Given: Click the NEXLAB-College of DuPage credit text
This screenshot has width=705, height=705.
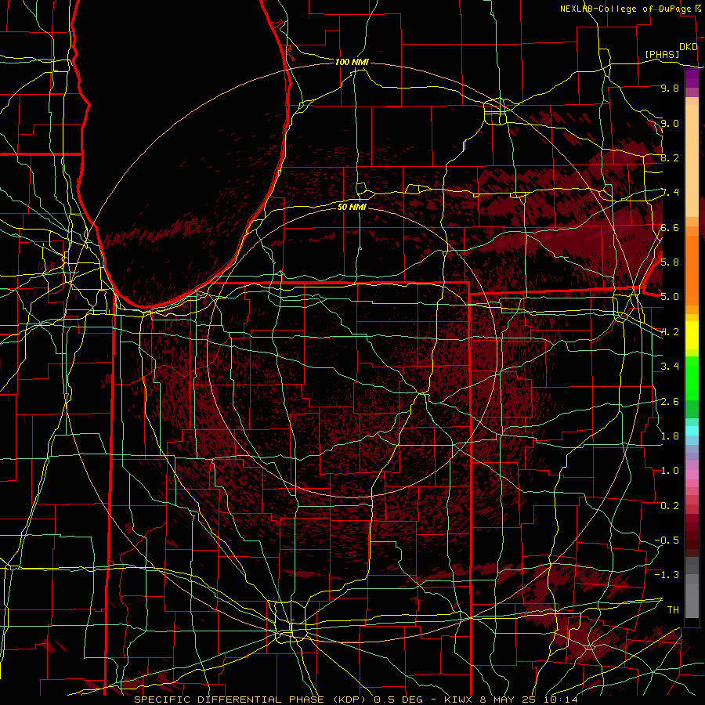Looking at the screenshot, I should [625, 9].
